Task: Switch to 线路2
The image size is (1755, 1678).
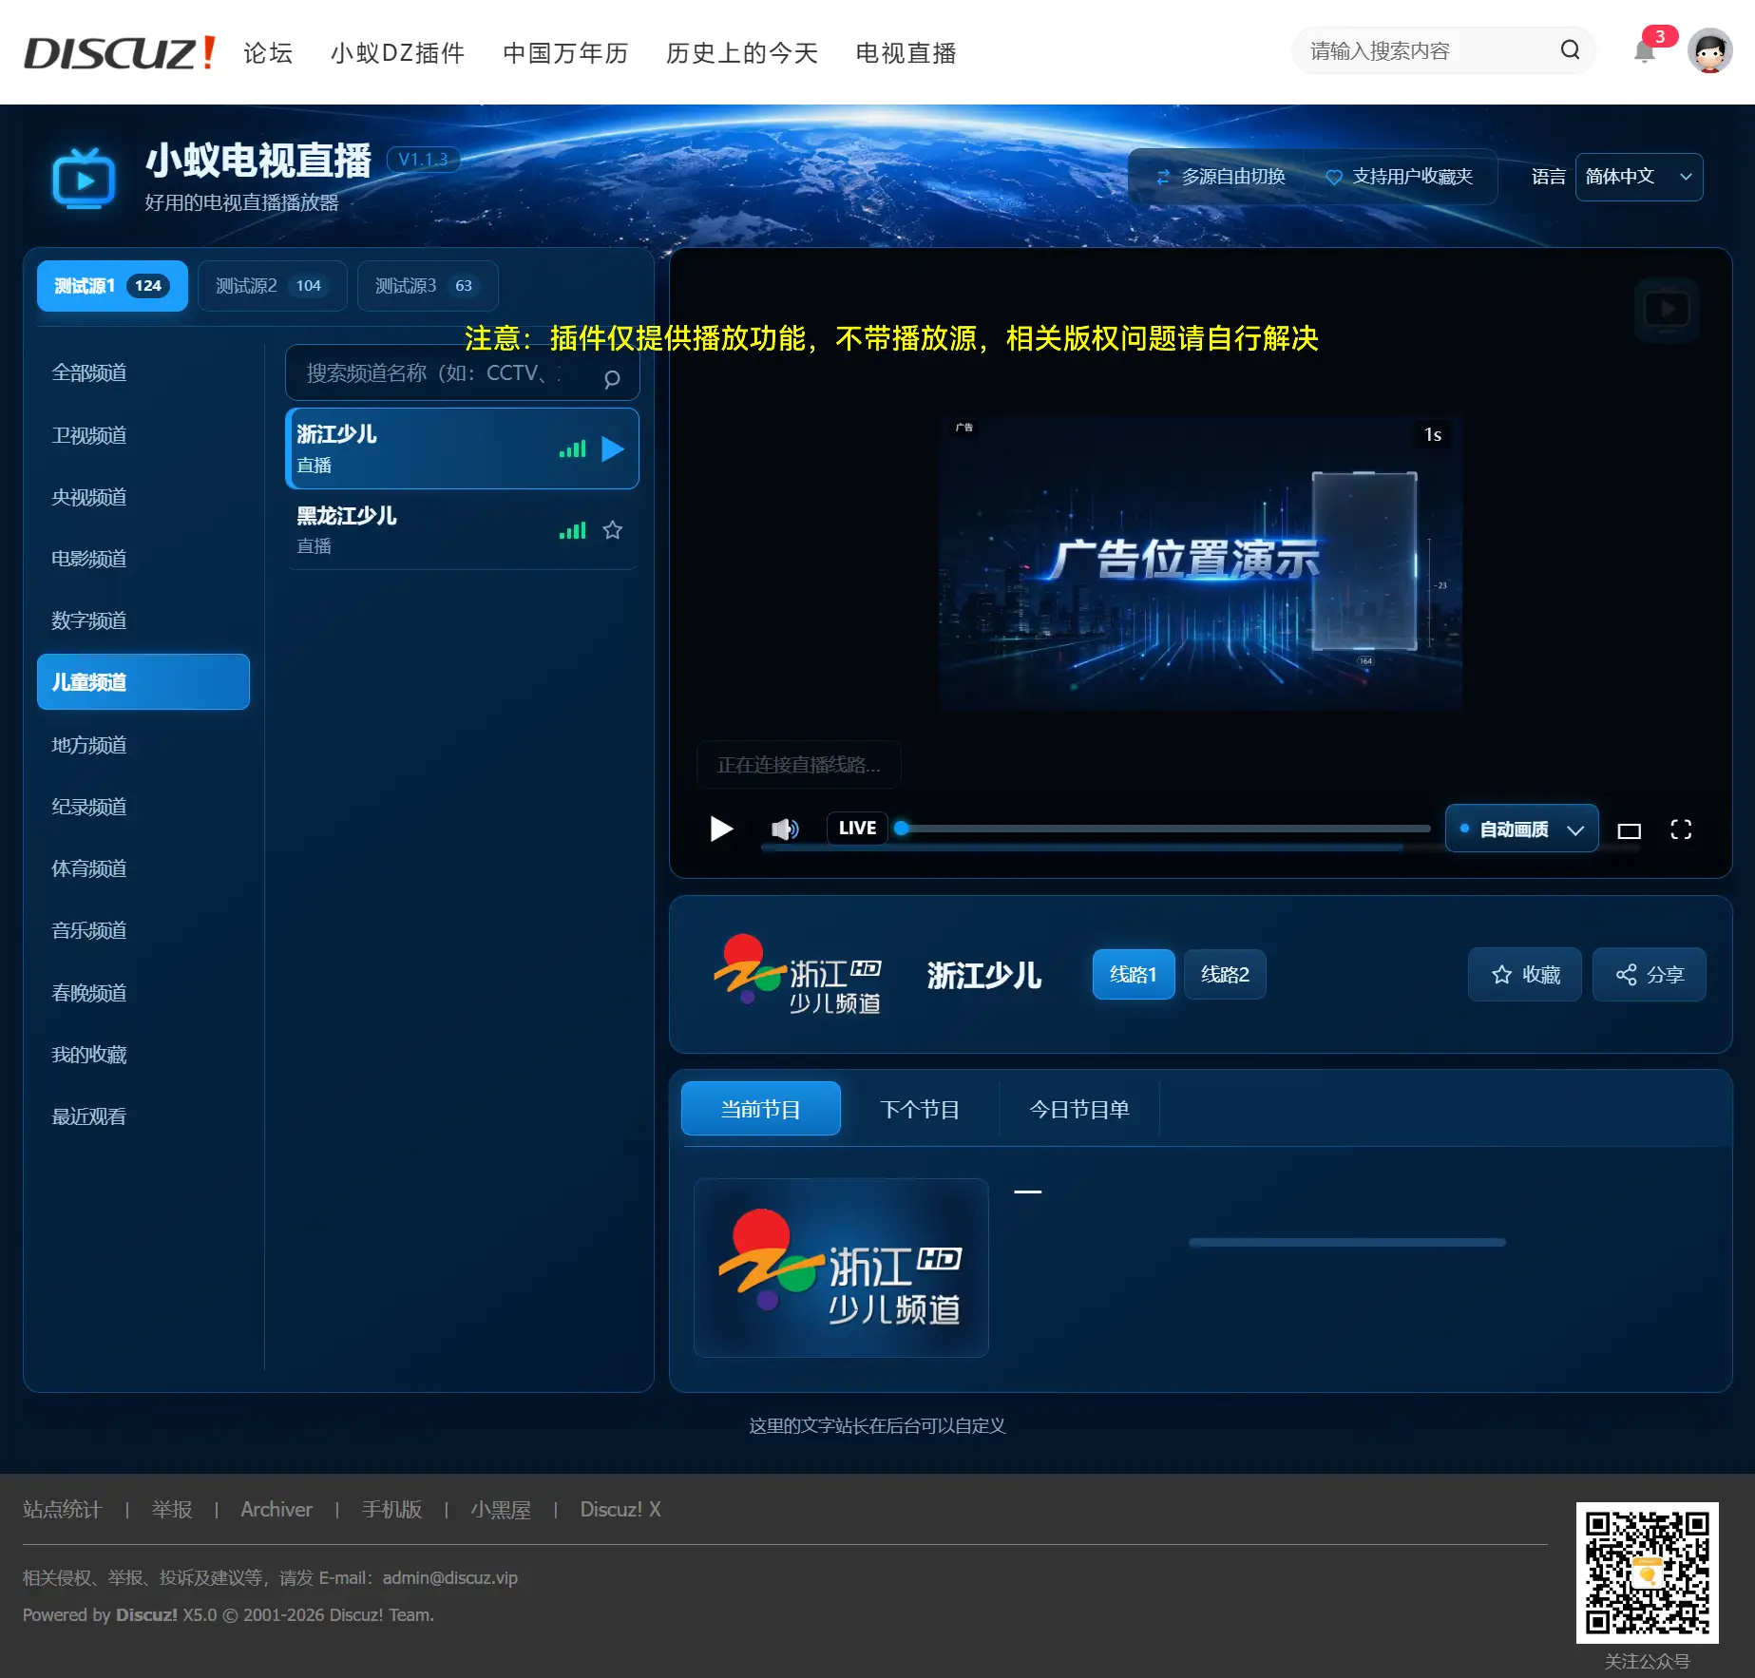Action: tap(1224, 974)
